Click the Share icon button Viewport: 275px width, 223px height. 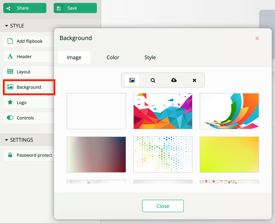coord(8,8)
